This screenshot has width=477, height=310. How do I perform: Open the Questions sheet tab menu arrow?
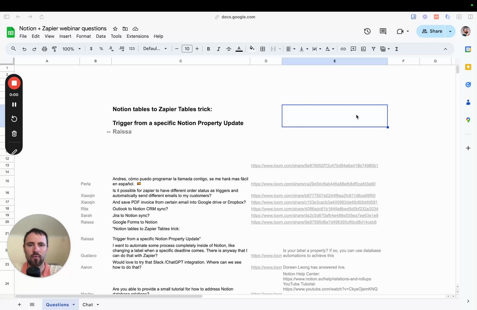(x=73, y=305)
